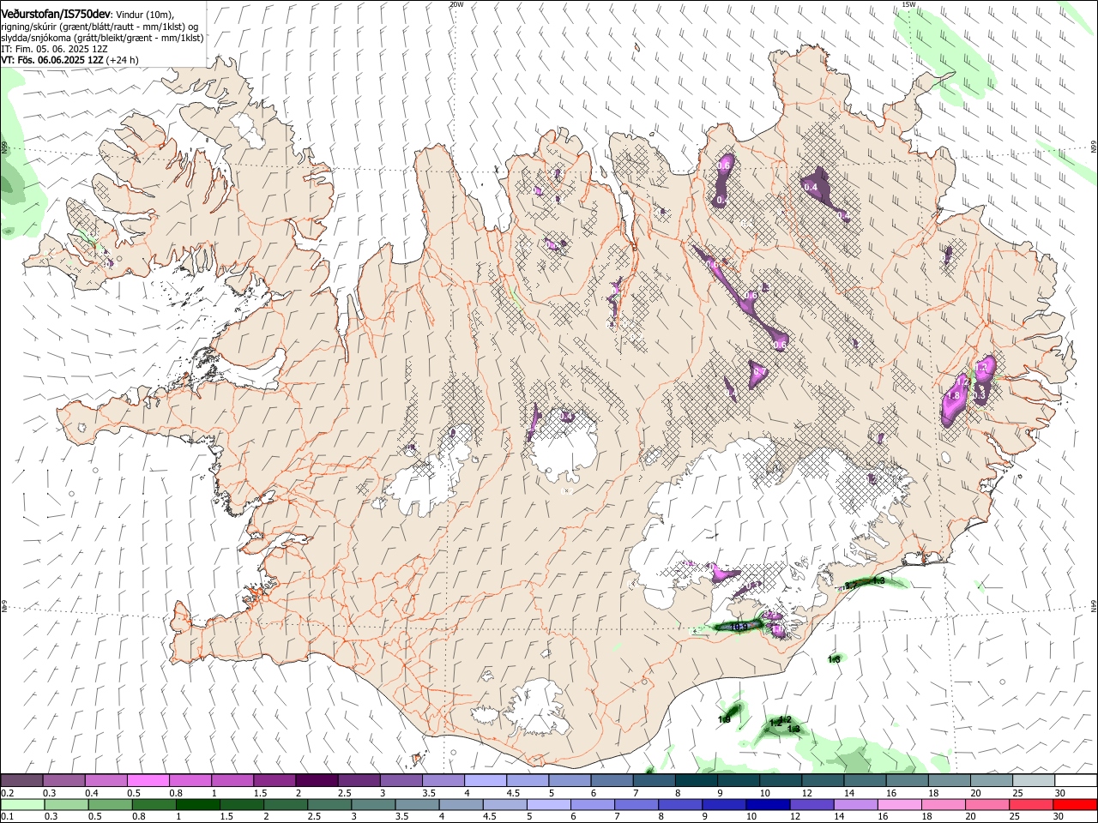1098x823 pixels.
Task: Click the pale green 0.1 swatch in lower legend row
Action: tap(22, 804)
